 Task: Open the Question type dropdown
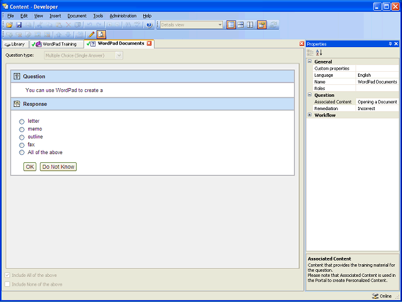(119, 55)
